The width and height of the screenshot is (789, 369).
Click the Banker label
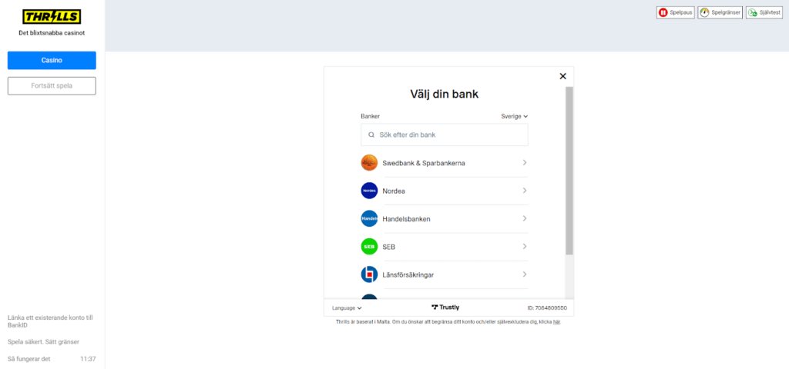point(371,116)
